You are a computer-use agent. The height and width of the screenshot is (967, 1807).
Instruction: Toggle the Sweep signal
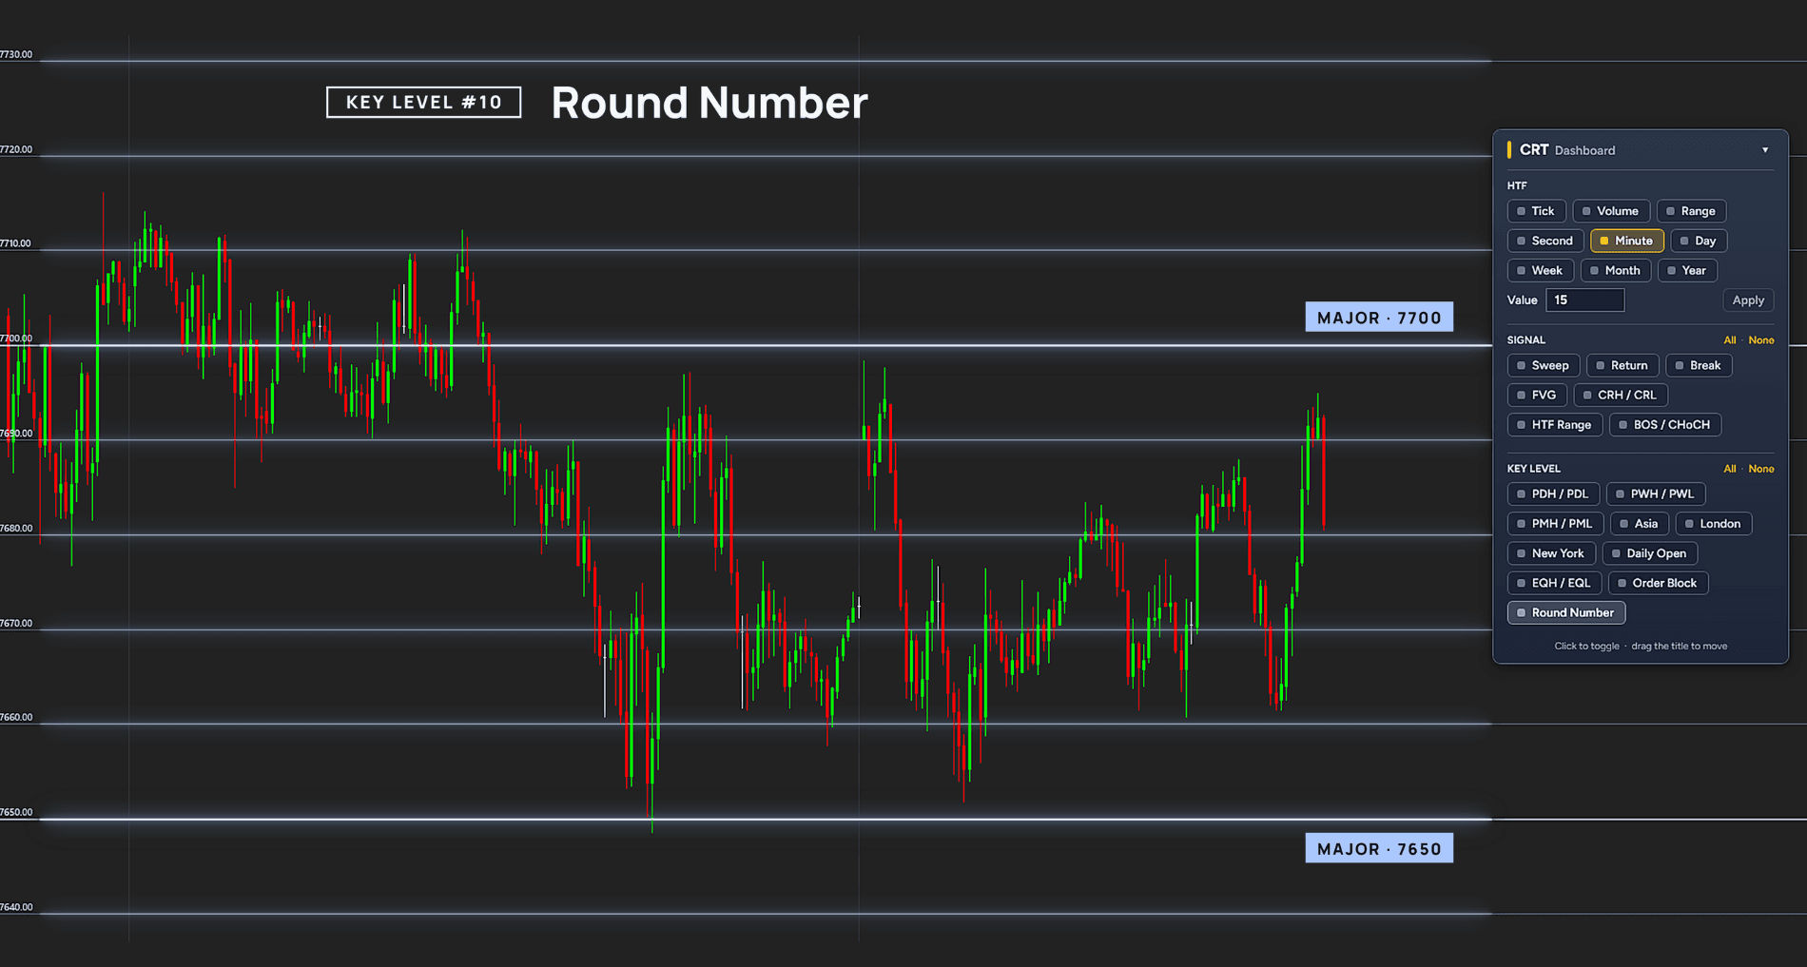pyautogui.click(x=1544, y=365)
